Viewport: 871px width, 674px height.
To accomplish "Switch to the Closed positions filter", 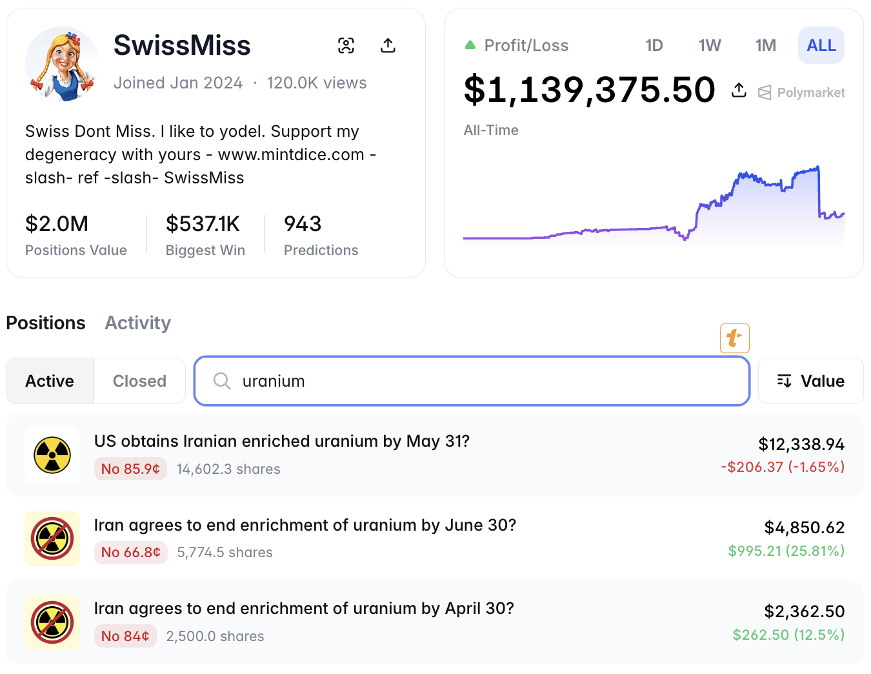I will click(x=139, y=381).
